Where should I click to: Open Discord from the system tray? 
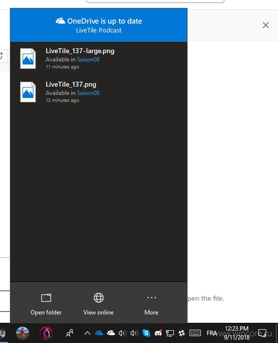click(158, 333)
